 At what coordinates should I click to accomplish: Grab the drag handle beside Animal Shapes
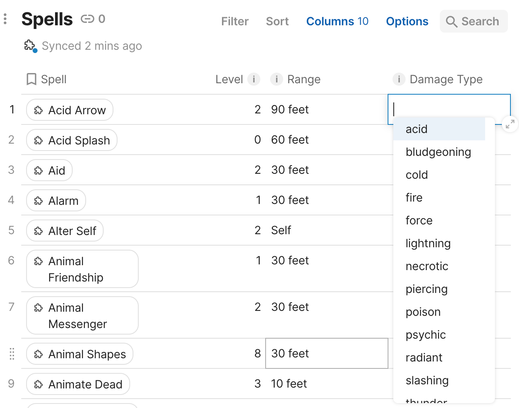point(11,354)
